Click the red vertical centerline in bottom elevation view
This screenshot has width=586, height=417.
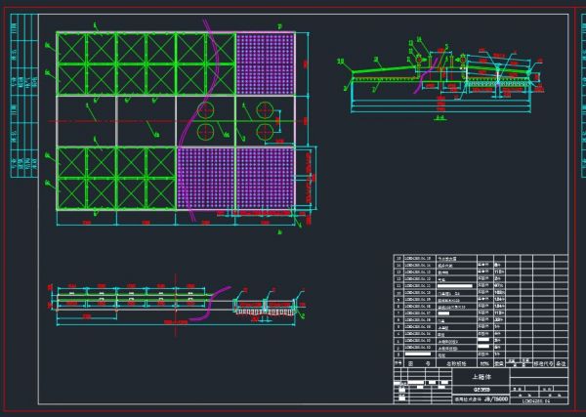coord(176,306)
